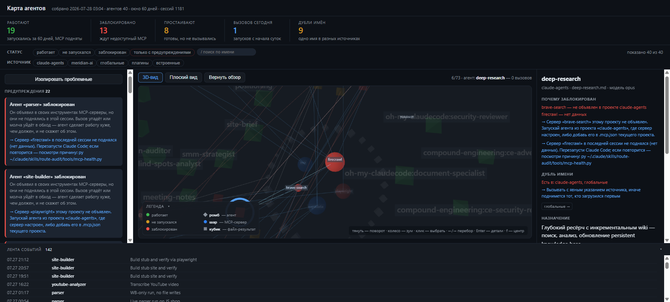Open the «глобальные →» duplicate link
670x302 pixels.
(x=557, y=207)
